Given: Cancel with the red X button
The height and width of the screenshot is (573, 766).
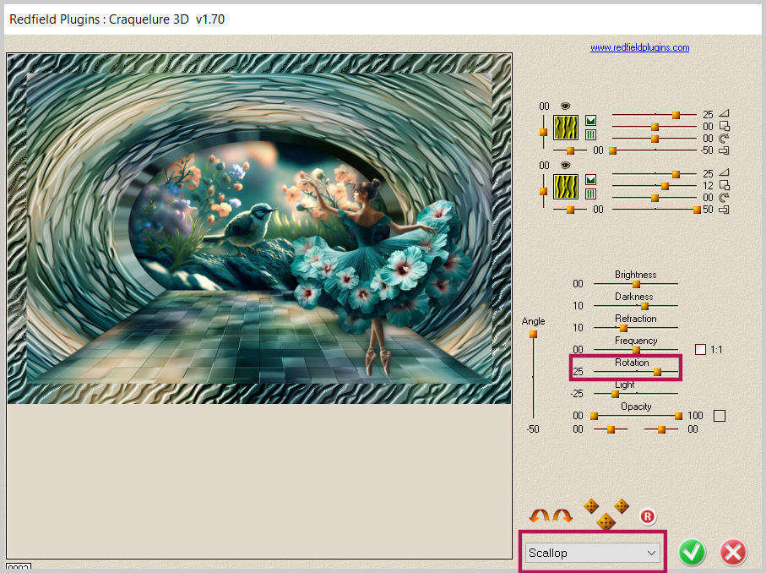Looking at the screenshot, I should [x=733, y=552].
